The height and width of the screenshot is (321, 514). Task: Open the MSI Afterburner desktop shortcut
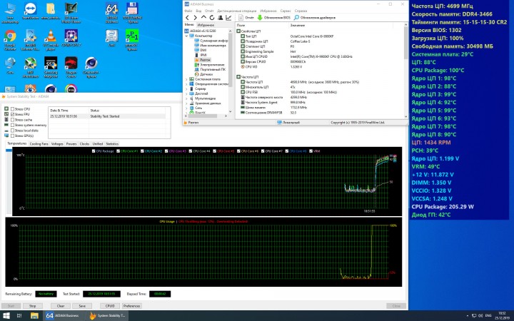tap(31, 67)
